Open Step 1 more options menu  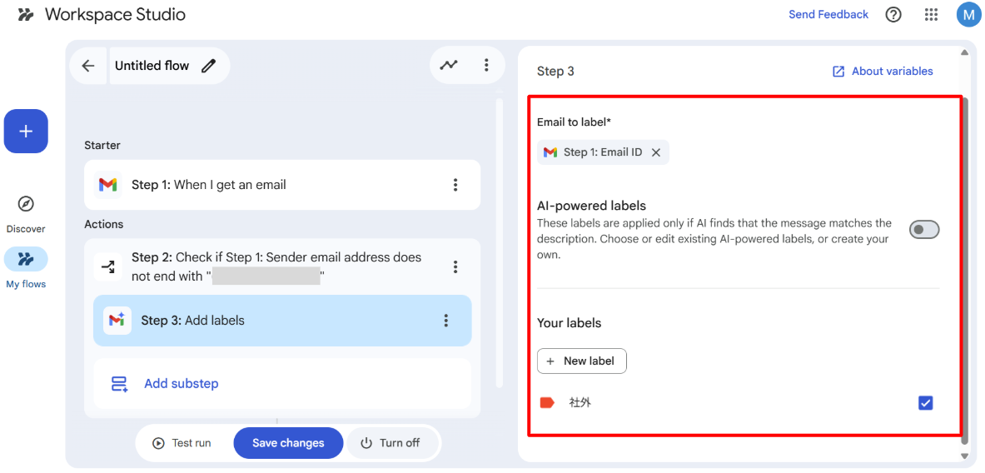pyautogui.click(x=455, y=185)
